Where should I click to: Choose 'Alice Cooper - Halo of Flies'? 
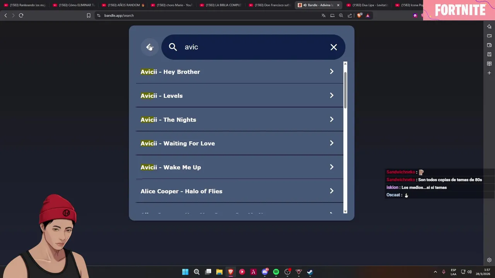(239, 191)
